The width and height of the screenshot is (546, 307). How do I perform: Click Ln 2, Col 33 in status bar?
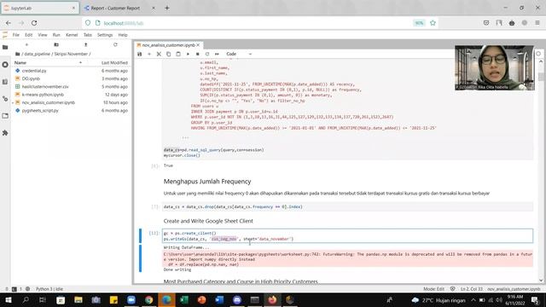click(472, 289)
